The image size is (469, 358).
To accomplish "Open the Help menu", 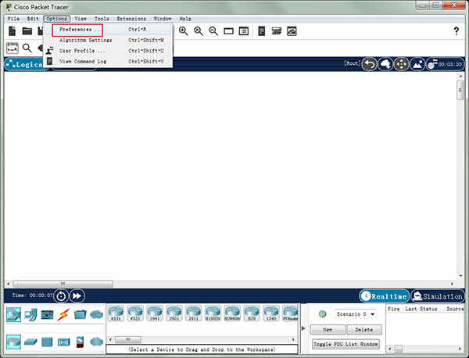I will coord(185,19).
